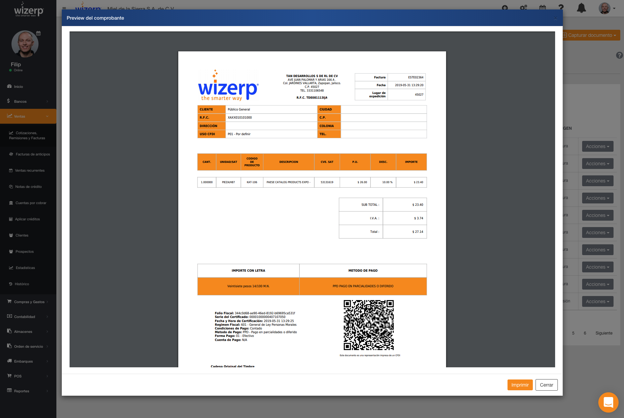
Task: Open the settings gears icon in top bar
Action: click(x=523, y=8)
